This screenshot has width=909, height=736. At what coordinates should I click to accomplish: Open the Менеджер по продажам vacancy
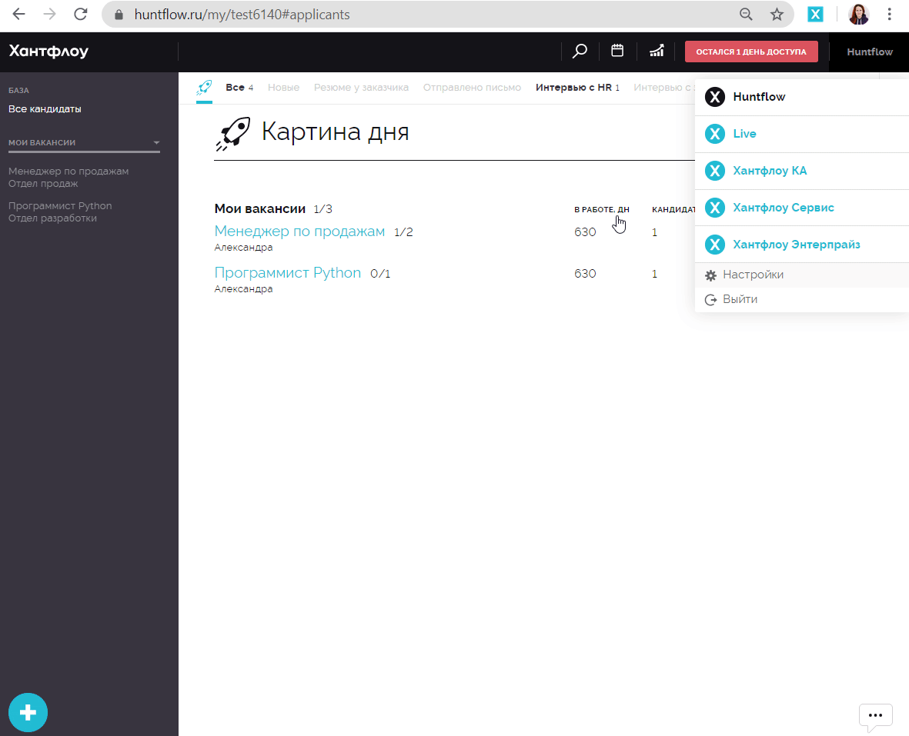[x=299, y=231]
